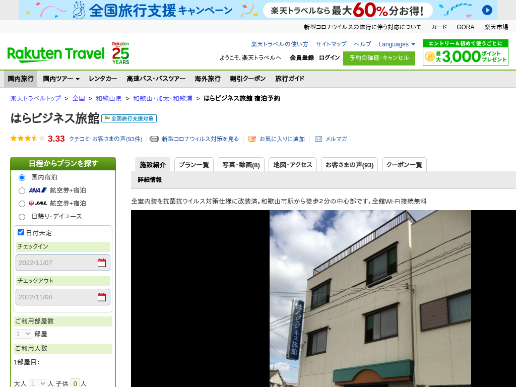Open 割引クーポン in the navigation bar
The height and width of the screenshot is (387, 516).
[248, 79]
